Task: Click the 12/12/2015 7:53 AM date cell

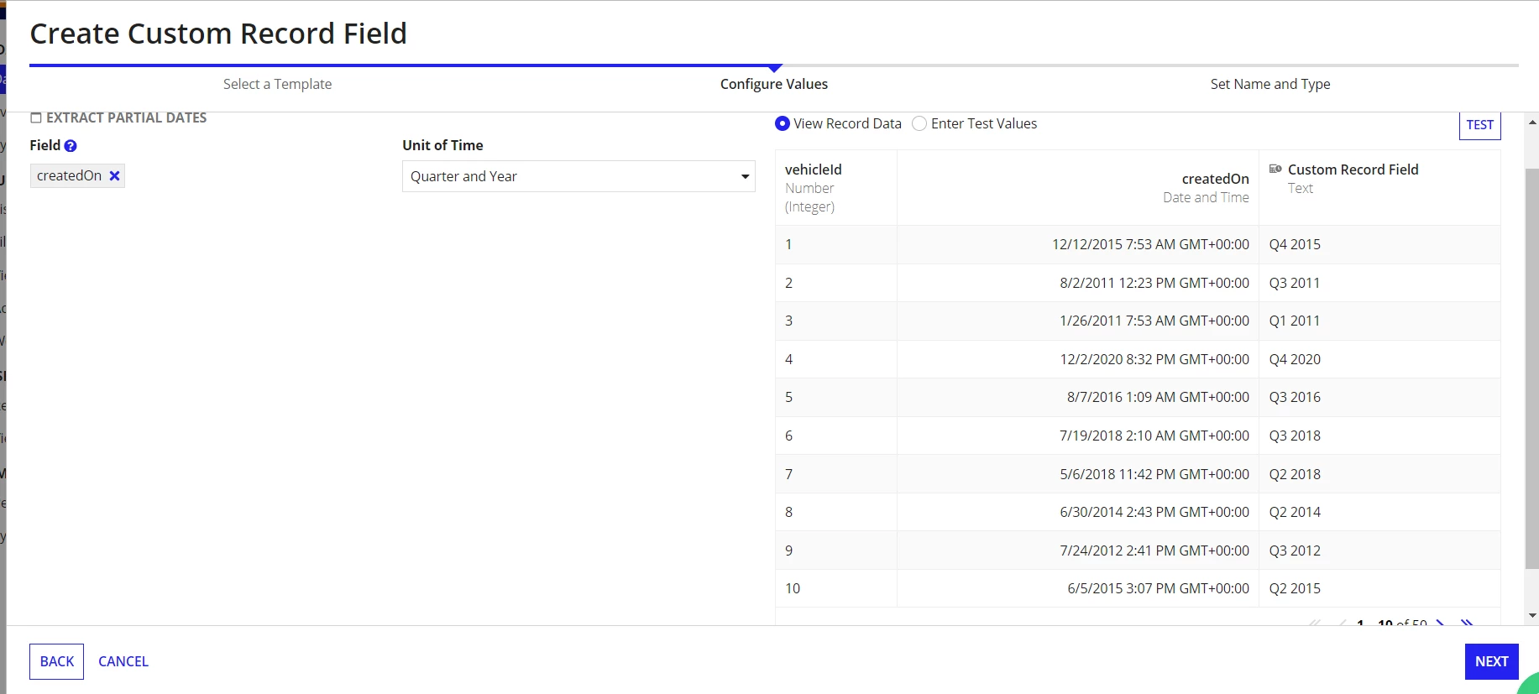Action: (1078, 244)
